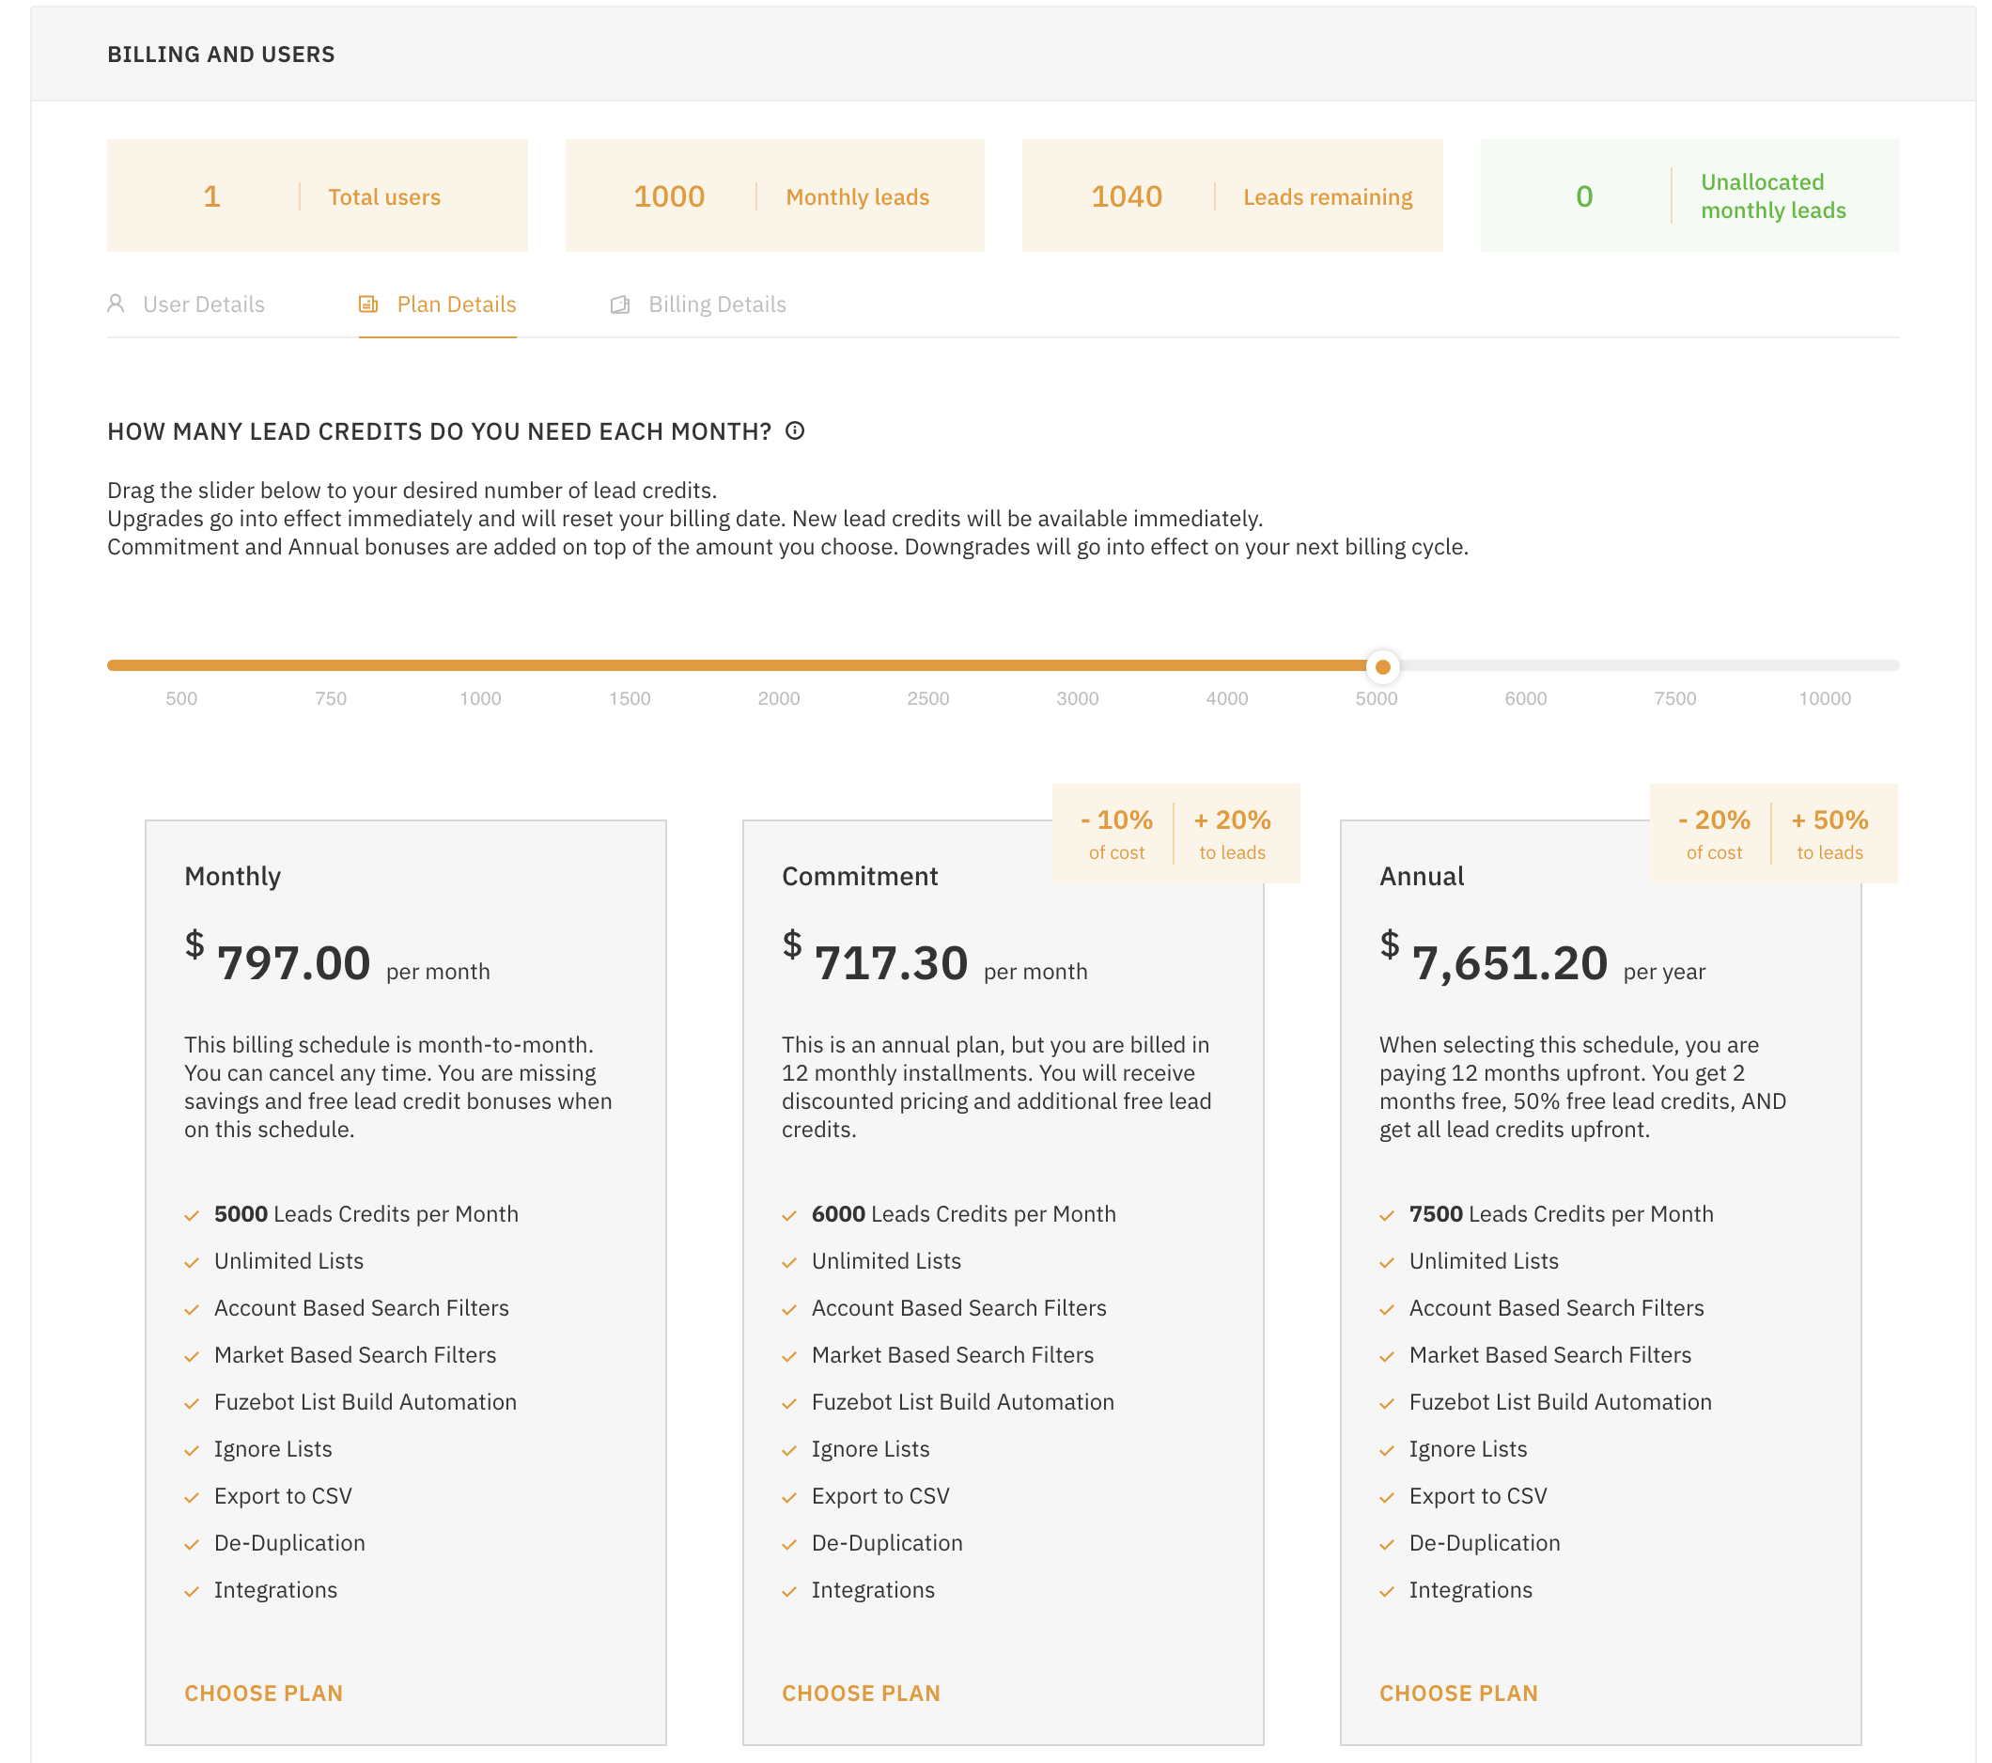Click Annual plan's Export to CSV checkmark

click(1387, 1497)
